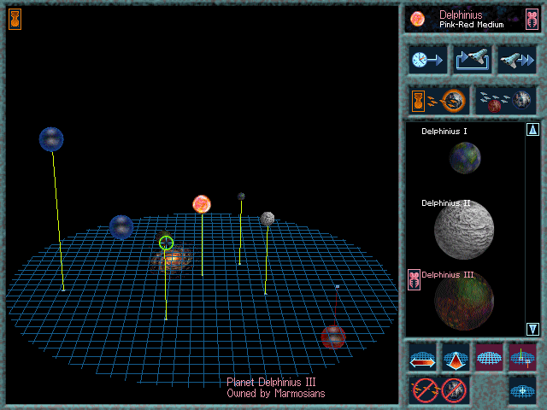The height and width of the screenshot is (410, 547).
Task: Click the red cone tilt-view button
Action: pyautogui.click(x=456, y=357)
